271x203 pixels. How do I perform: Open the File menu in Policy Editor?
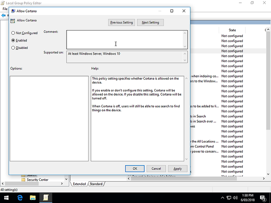(x=5, y=9)
